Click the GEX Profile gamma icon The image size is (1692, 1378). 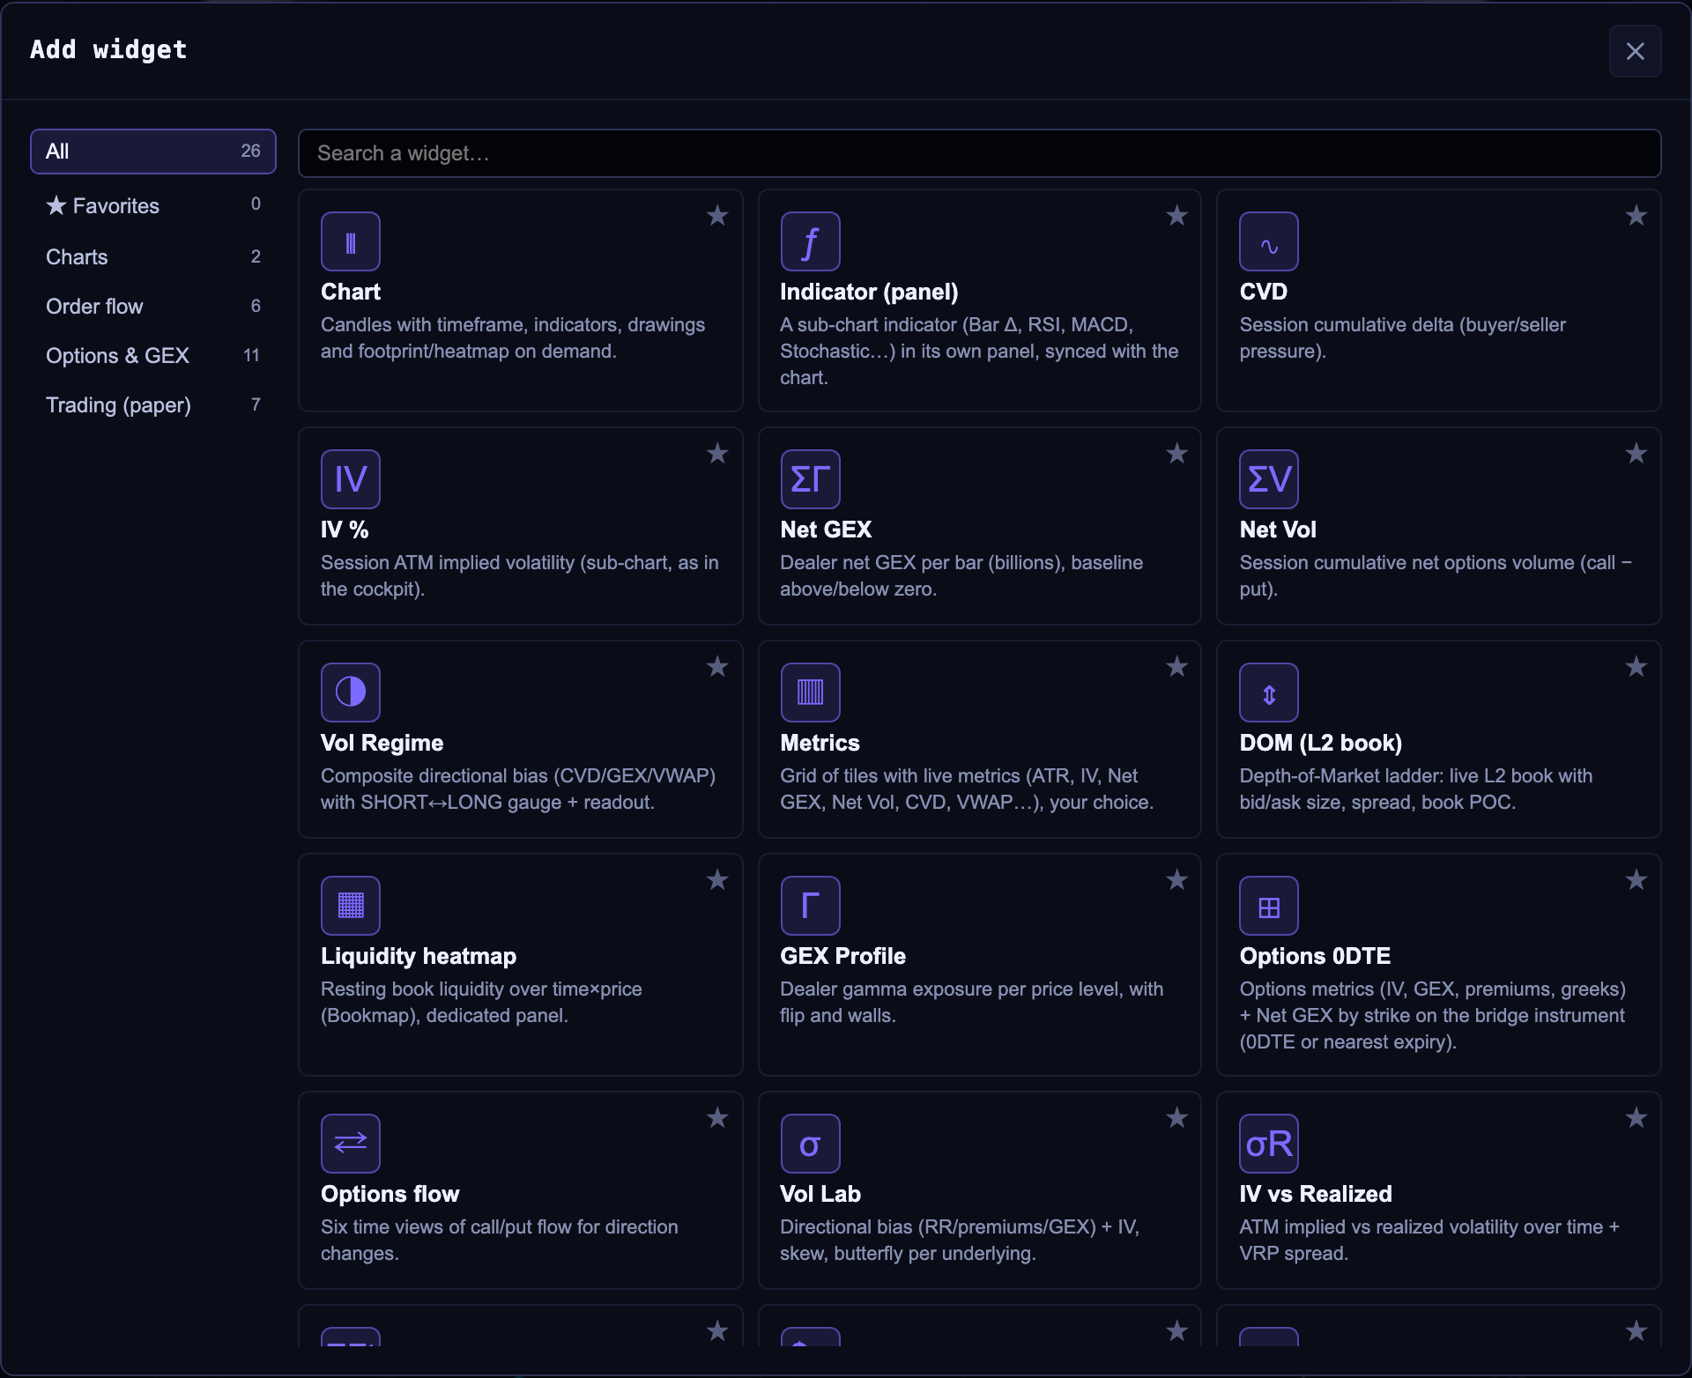(810, 906)
